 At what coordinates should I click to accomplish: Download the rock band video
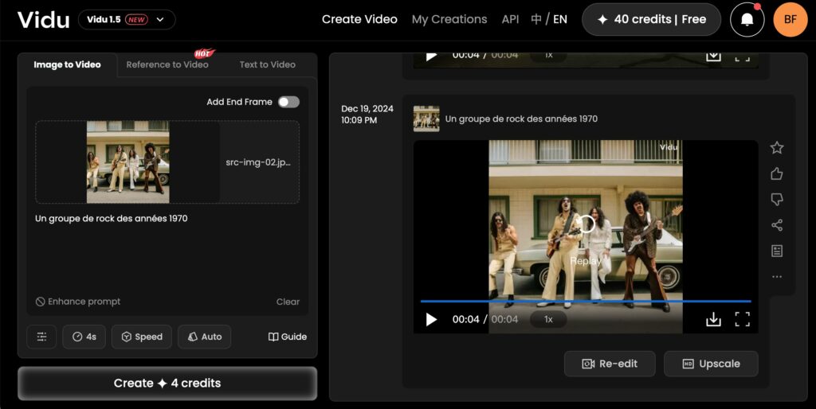coord(713,319)
